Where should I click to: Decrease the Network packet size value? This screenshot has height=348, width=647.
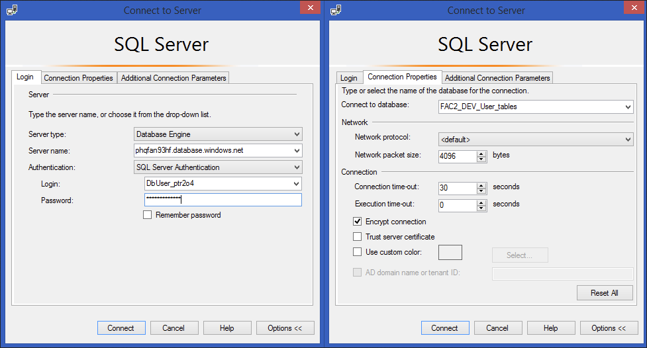pyautogui.click(x=481, y=159)
